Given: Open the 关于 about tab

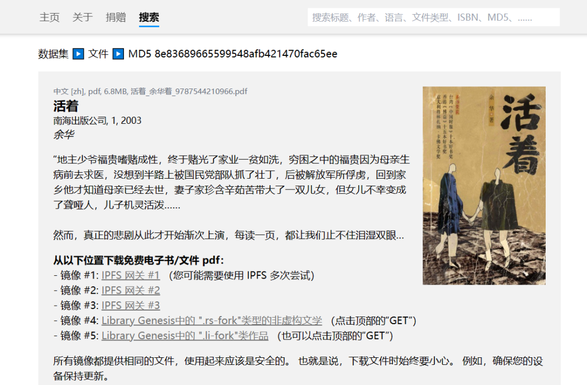Looking at the screenshot, I should point(83,17).
